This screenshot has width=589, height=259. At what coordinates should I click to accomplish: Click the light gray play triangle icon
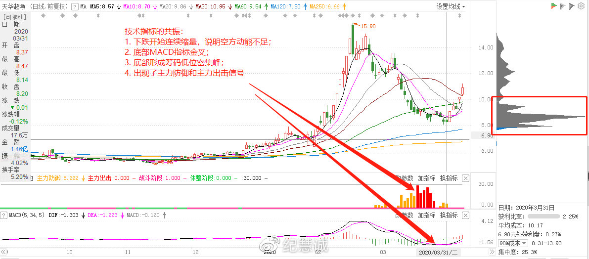pos(563,6)
